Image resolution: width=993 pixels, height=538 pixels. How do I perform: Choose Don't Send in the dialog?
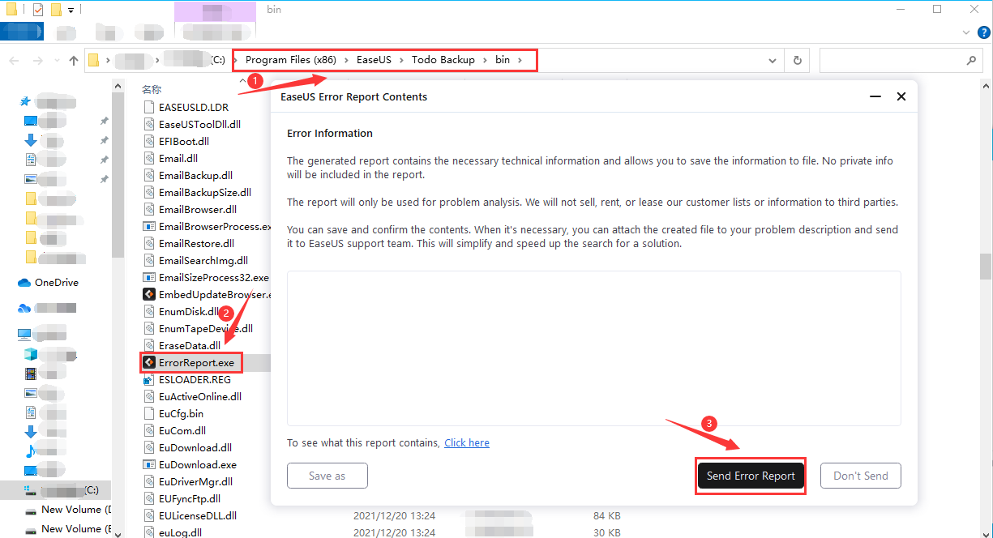tap(861, 476)
